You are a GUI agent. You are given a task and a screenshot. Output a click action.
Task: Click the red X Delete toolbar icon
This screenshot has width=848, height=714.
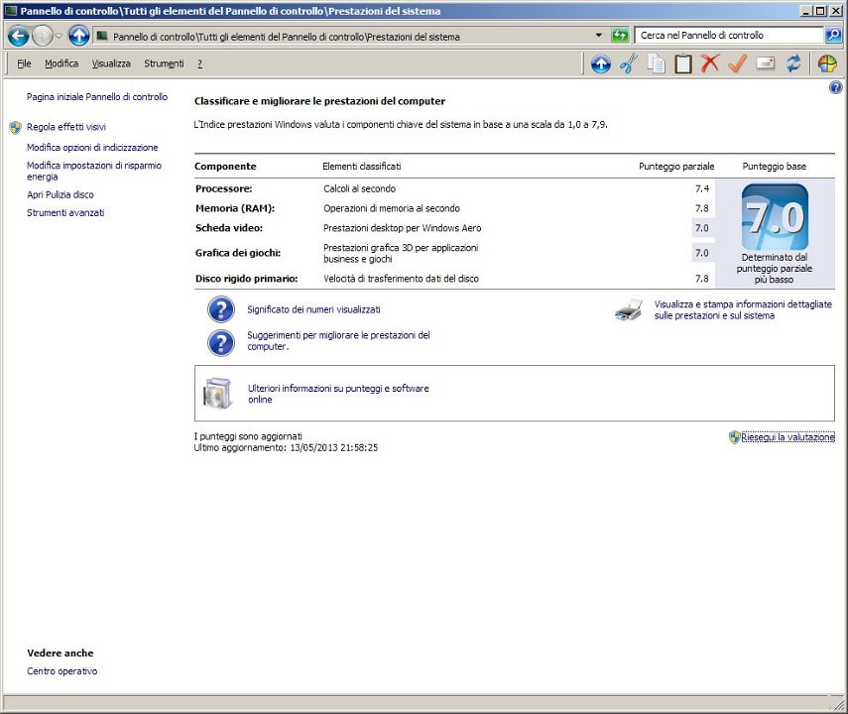710,63
